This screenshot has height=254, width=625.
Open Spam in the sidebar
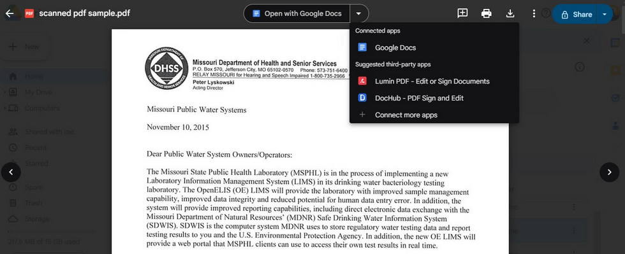tap(34, 187)
